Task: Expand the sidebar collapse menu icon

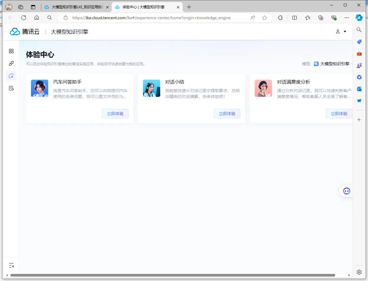Action: tap(11, 265)
